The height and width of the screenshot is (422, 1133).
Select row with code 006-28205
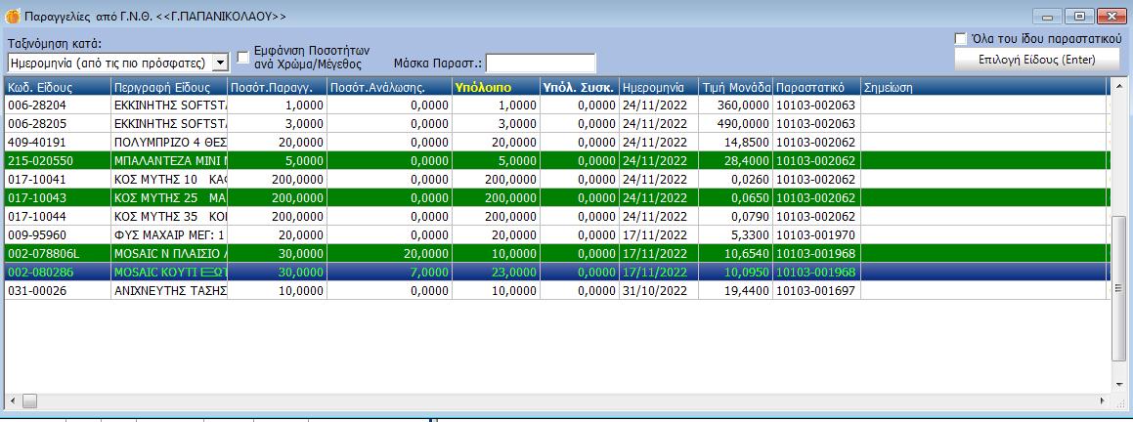(556, 123)
